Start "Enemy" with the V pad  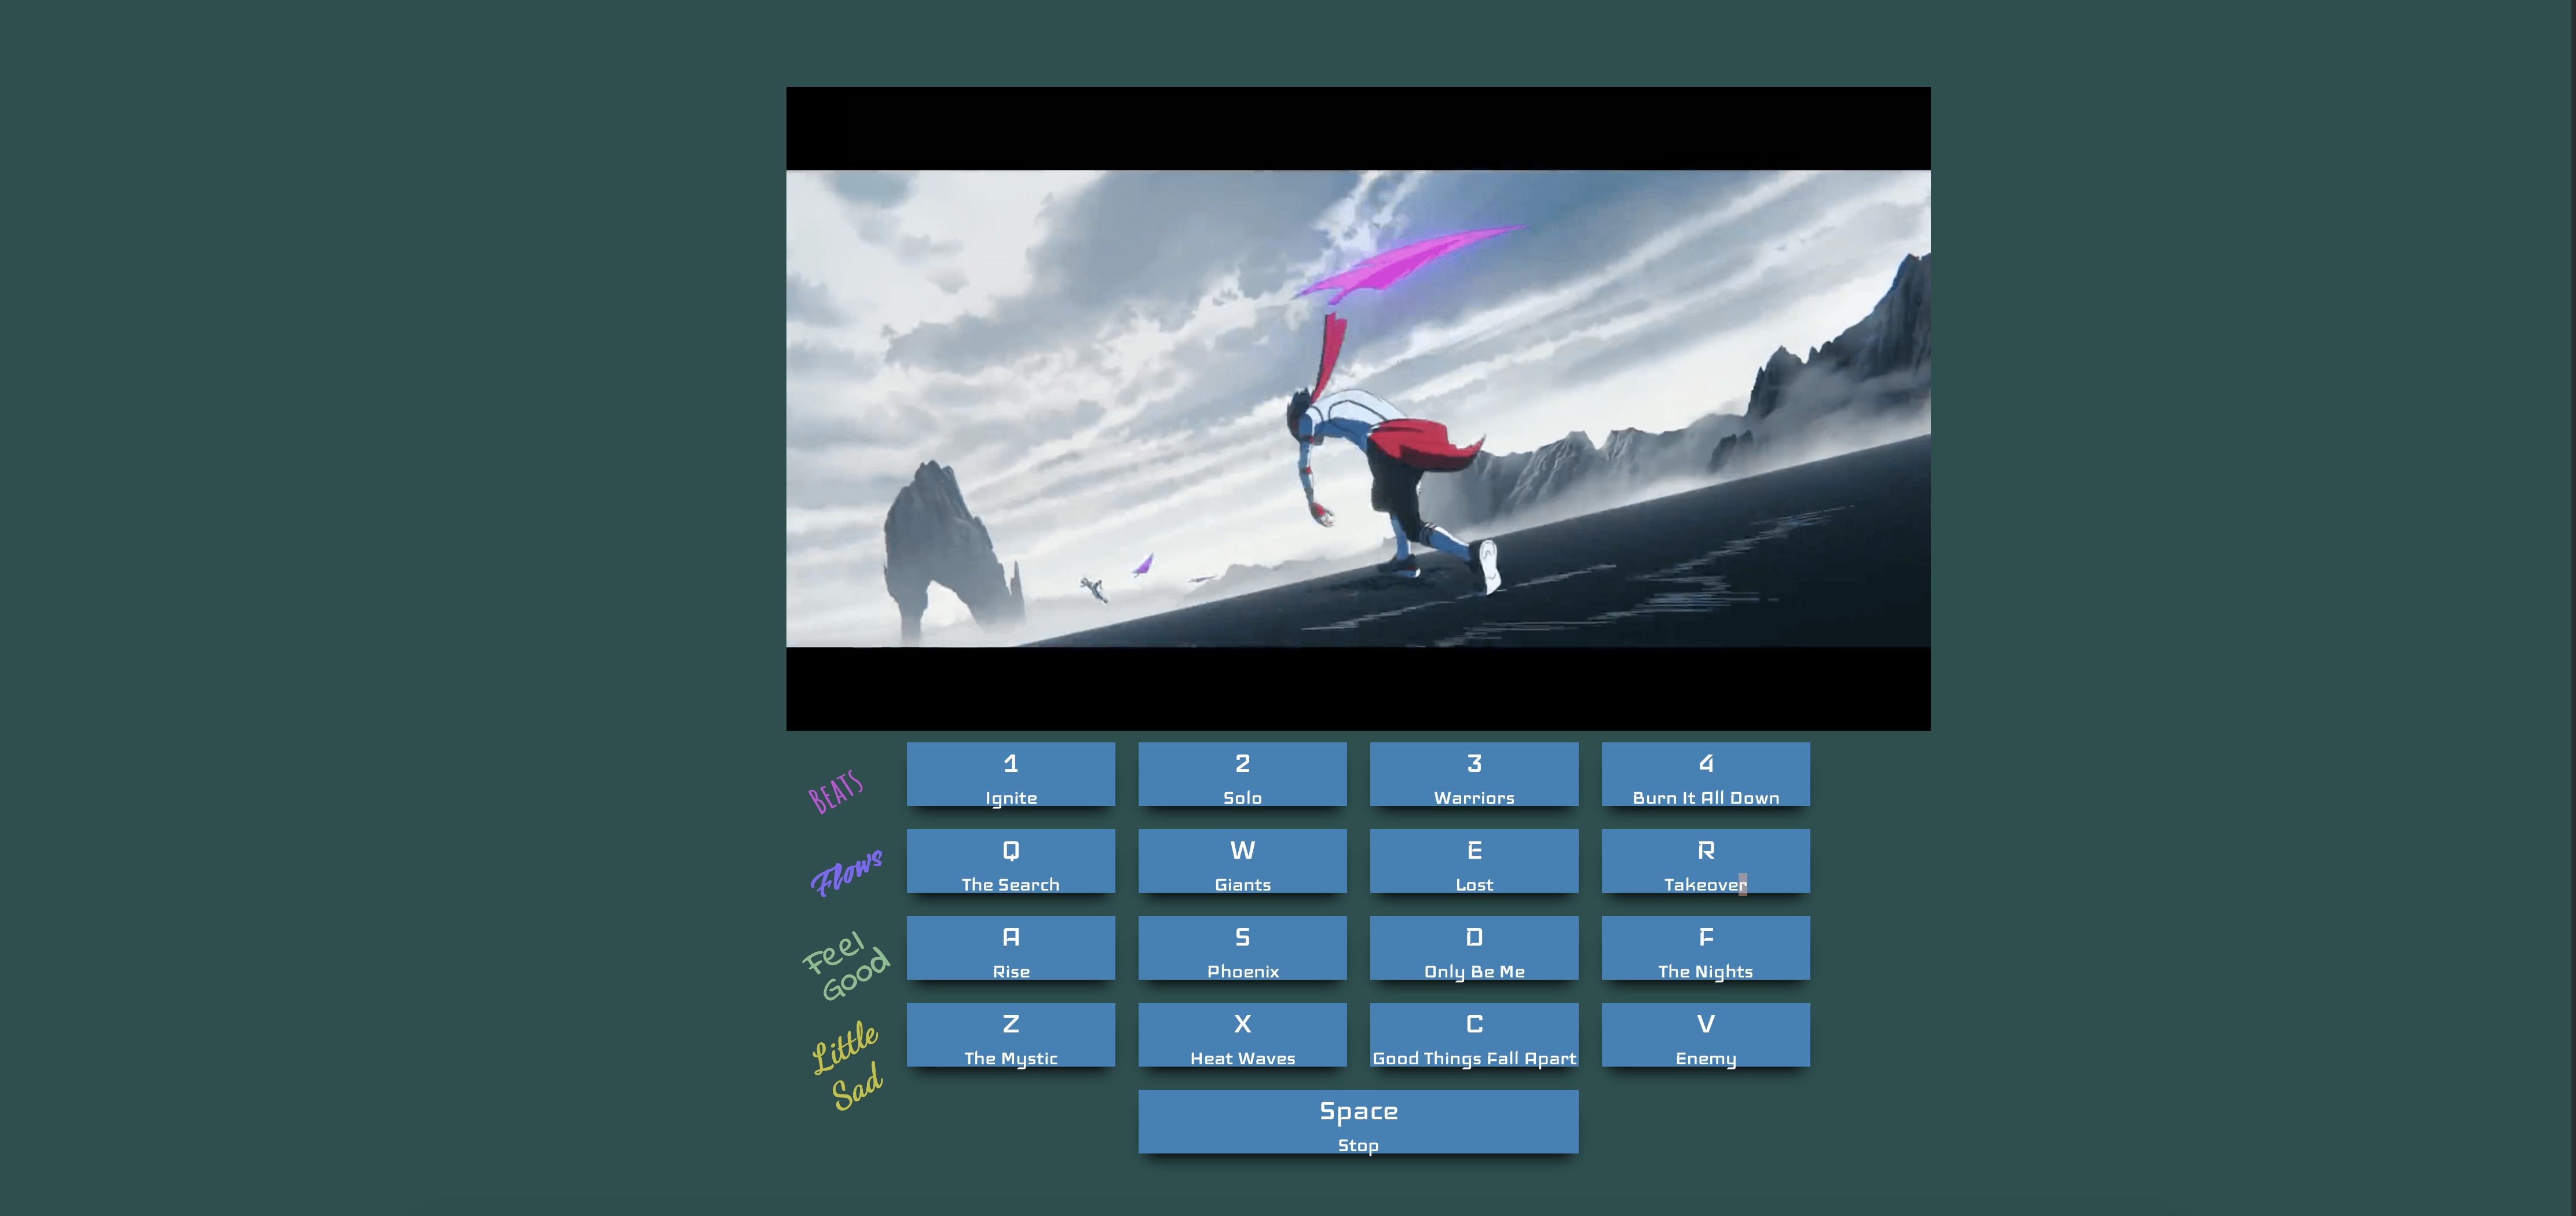tap(1706, 1035)
